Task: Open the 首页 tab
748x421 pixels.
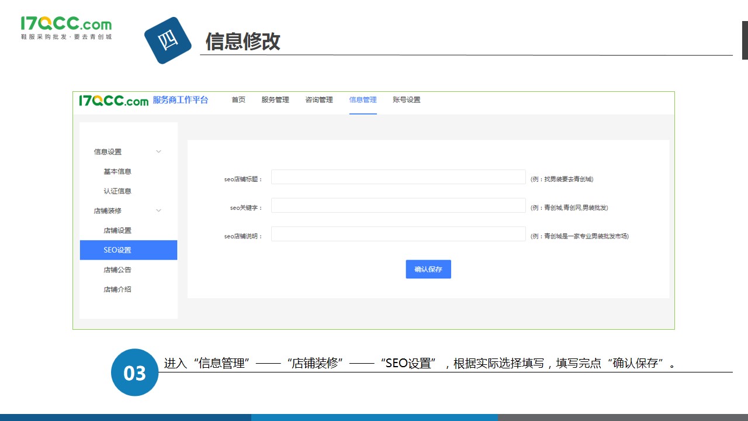Action: click(238, 100)
